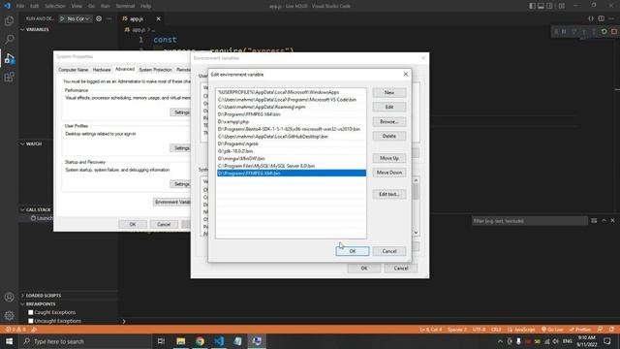The width and height of the screenshot is (620, 349).
Task: Toggle the bottom panel layout icon
Action: (x=541, y=6)
